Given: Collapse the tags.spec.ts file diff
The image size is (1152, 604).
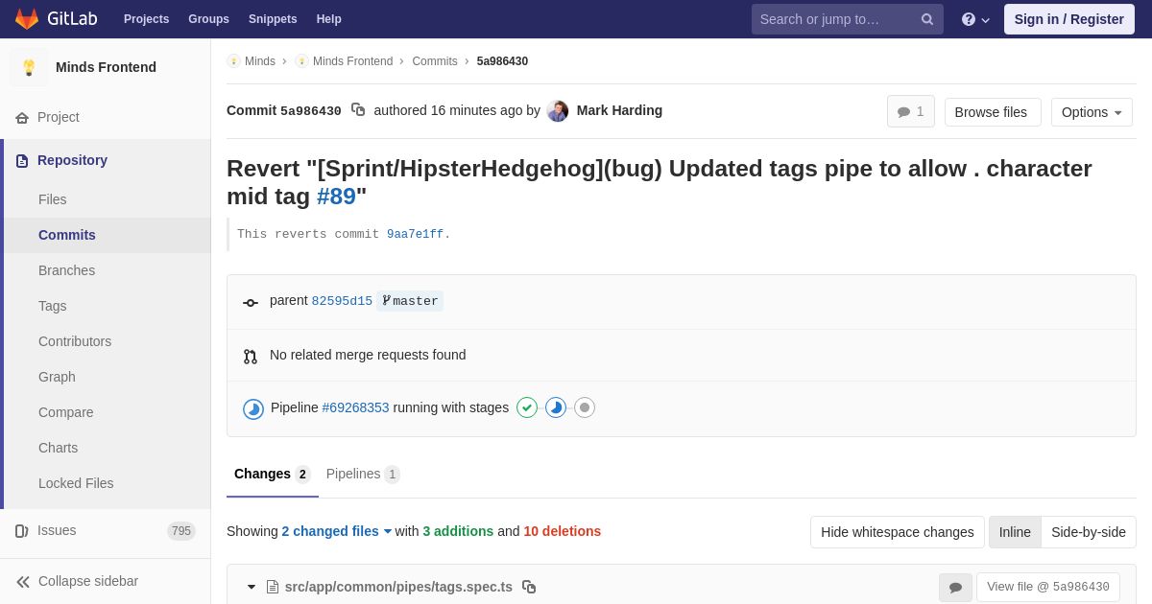Looking at the screenshot, I should coord(252,587).
